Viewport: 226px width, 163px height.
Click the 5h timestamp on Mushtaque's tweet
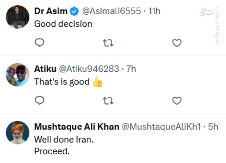click(213, 127)
